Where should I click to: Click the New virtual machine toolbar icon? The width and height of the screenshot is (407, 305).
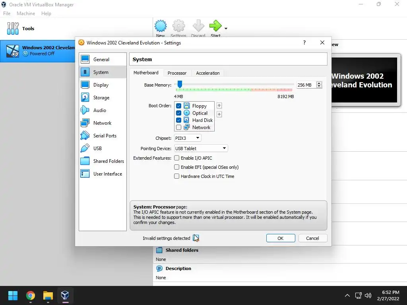(x=161, y=26)
